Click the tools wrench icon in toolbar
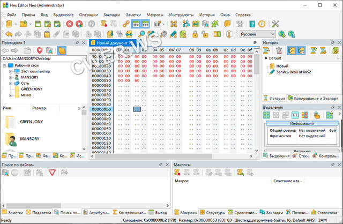The width and height of the screenshot is (343, 224). pyautogui.click(x=276, y=24)
